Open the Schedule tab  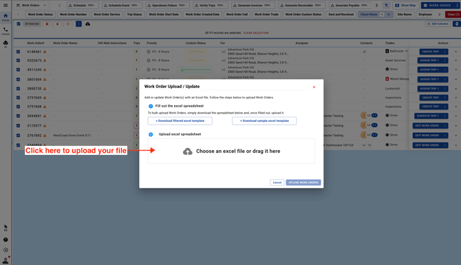(x=83, y=6)
